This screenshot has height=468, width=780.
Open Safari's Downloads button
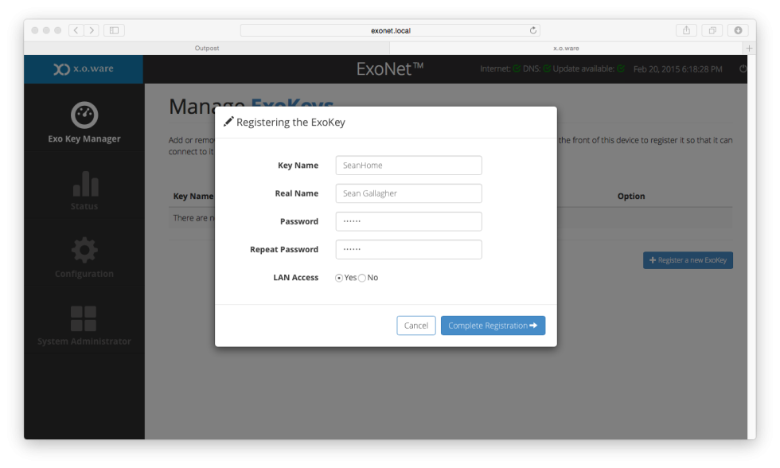click(738, 29)
